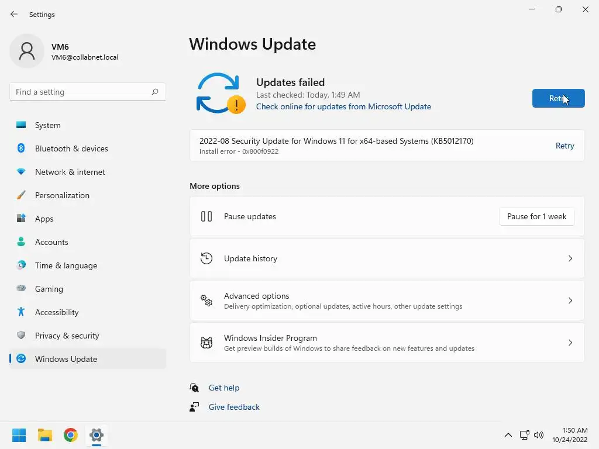Expand the Windows Insider Program chevron
The width and height of the screenshot is (599, 449).
[570, 343]
